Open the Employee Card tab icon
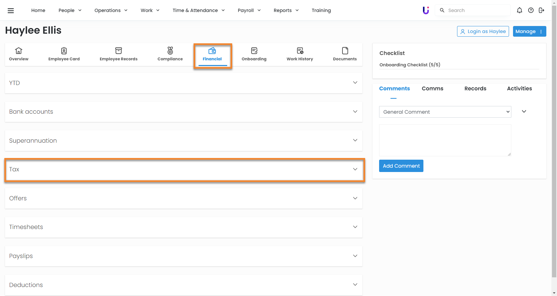 pyautogui.click(x=64, y=51)
